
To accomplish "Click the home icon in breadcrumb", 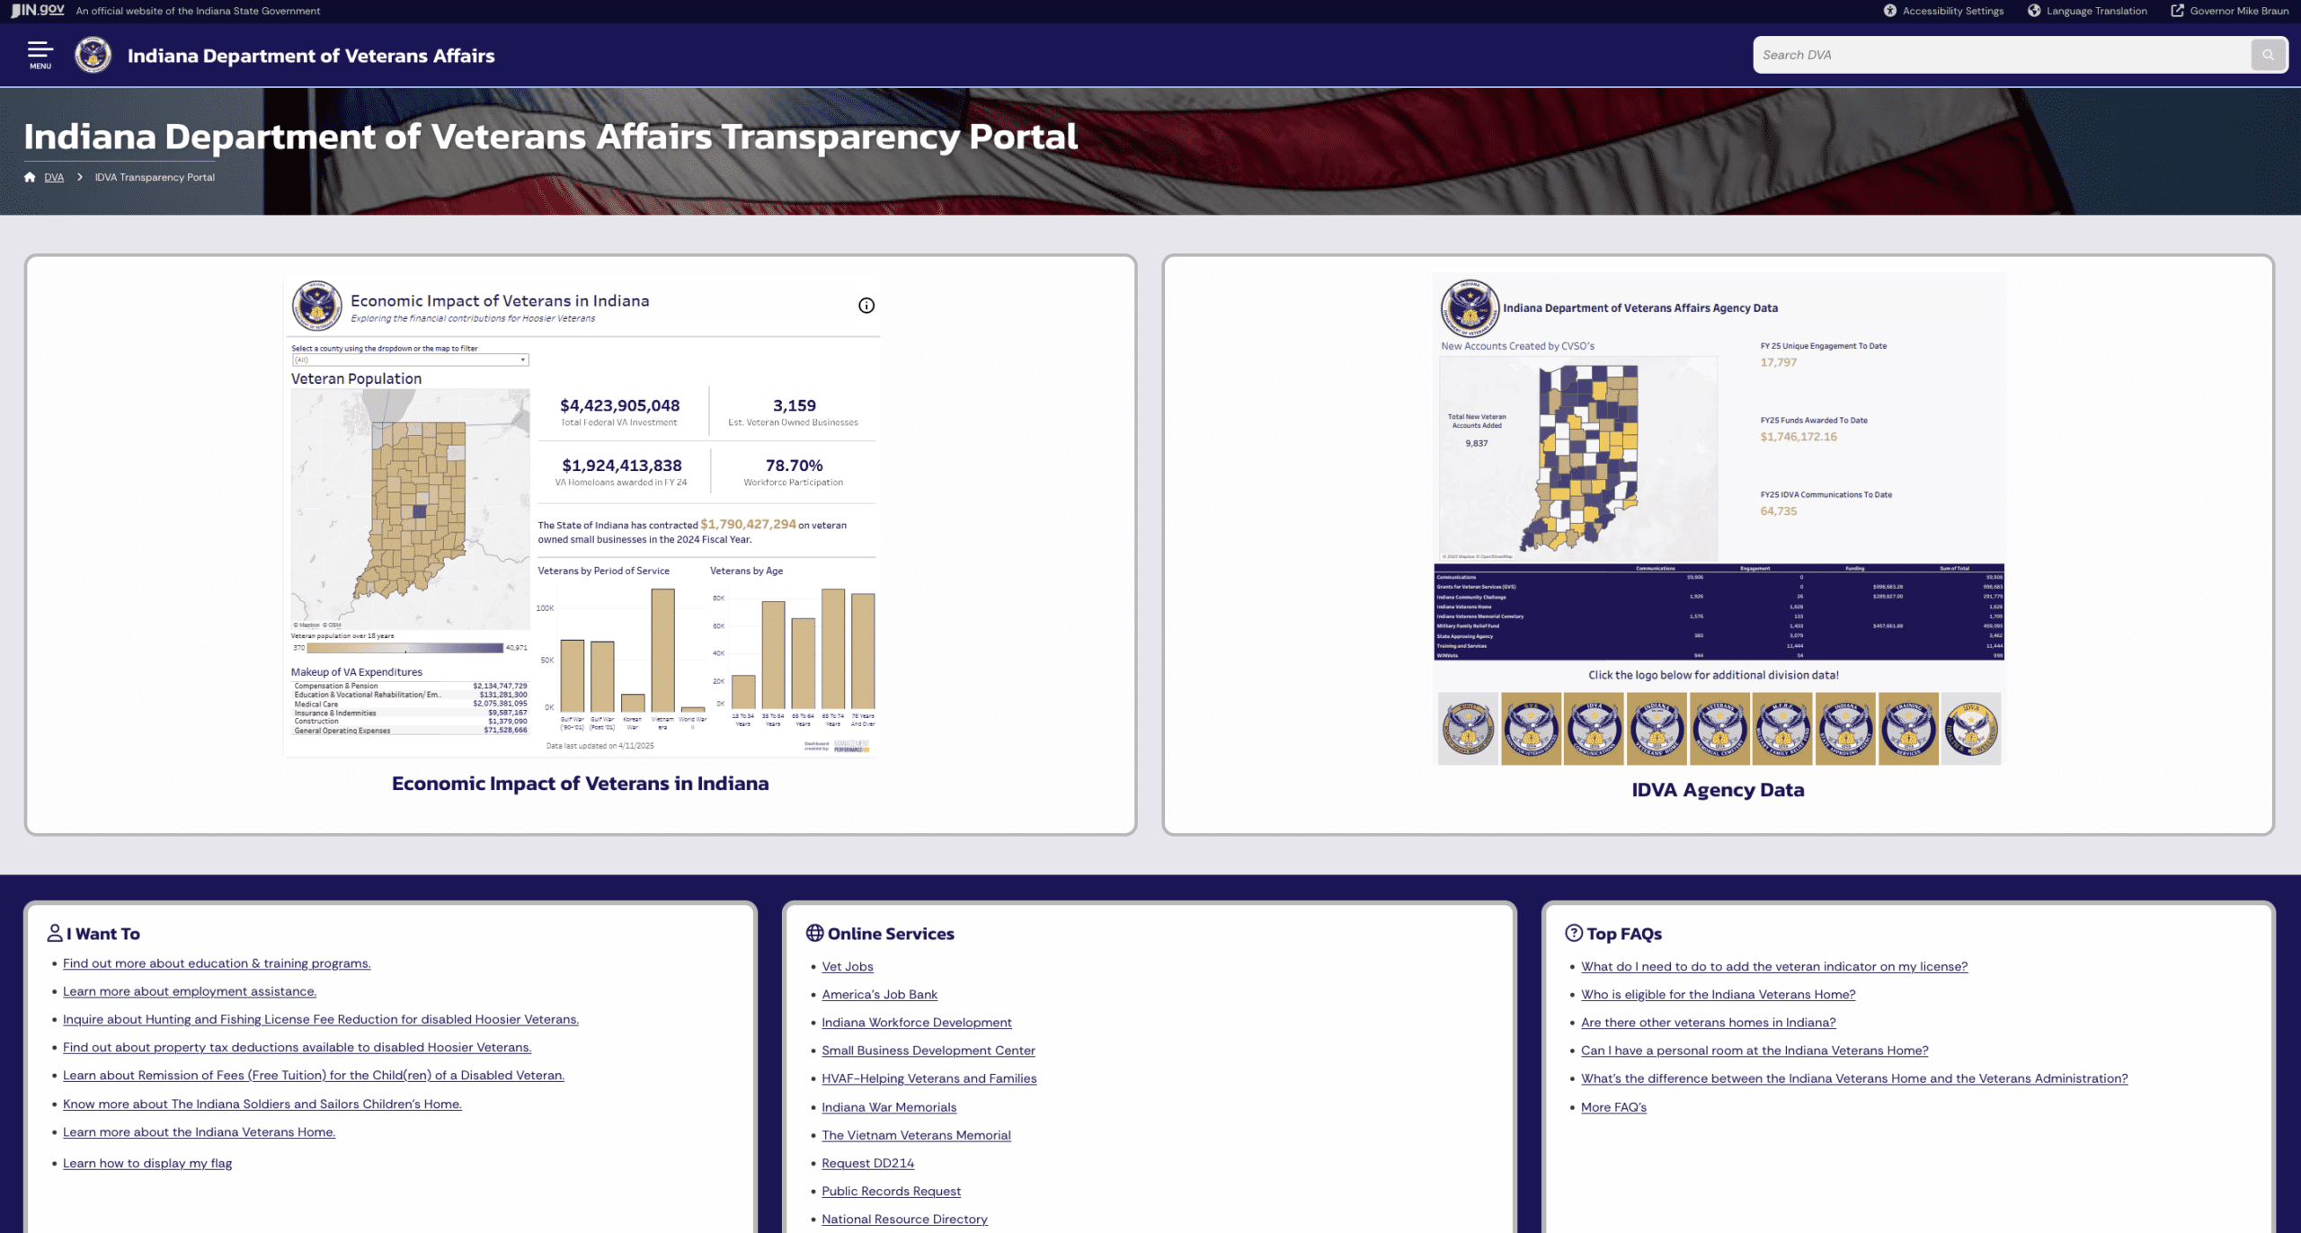I will click(x=30, y=177).
